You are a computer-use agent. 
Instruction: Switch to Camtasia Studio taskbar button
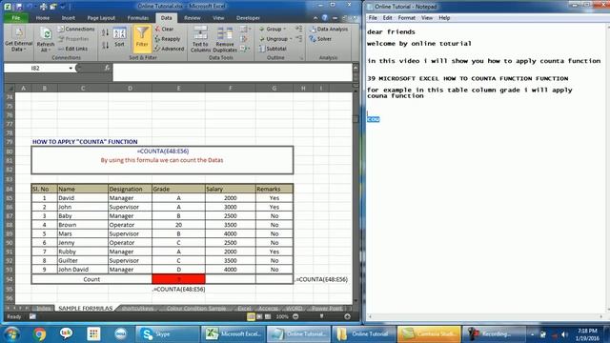[429, 334]
